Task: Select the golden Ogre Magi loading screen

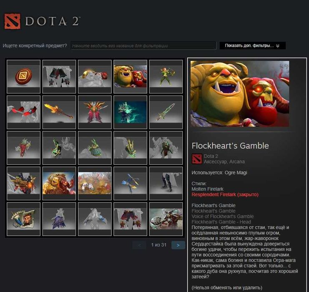Action: click(59, 184)
